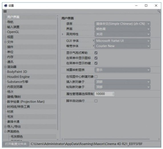Click the Cinema 4D logo in title bar

(6, 5)
